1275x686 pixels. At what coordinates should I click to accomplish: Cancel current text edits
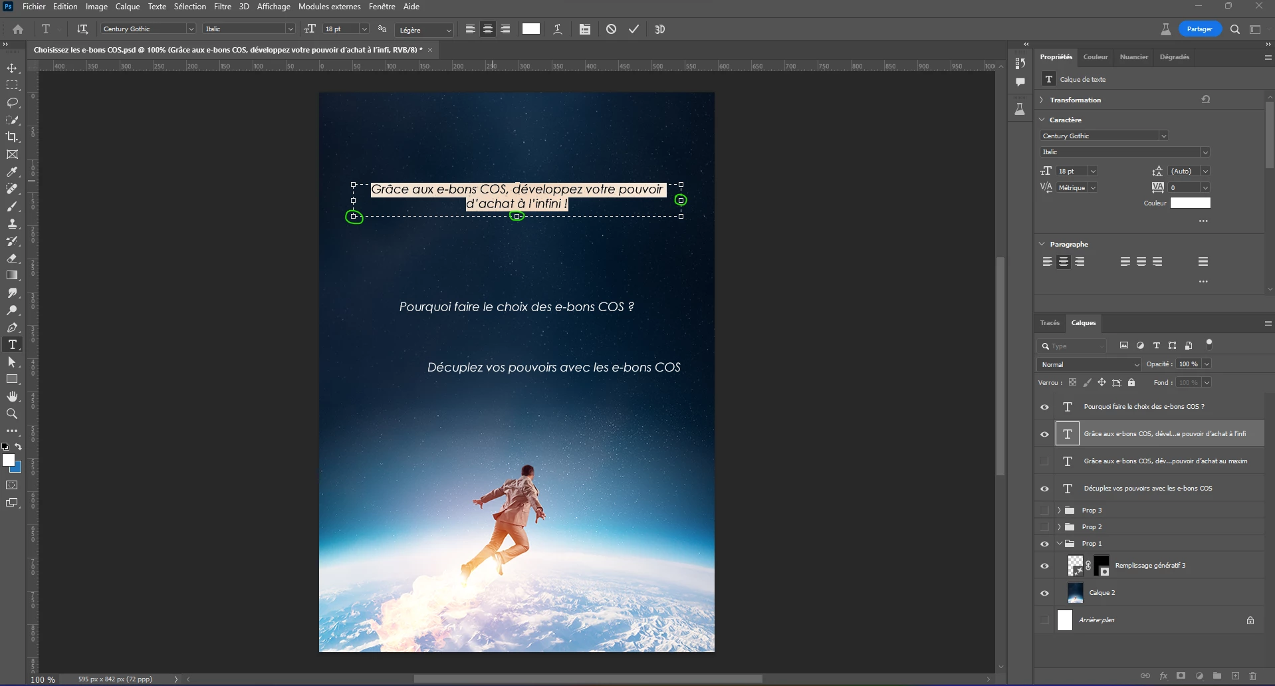click(611, 29)
